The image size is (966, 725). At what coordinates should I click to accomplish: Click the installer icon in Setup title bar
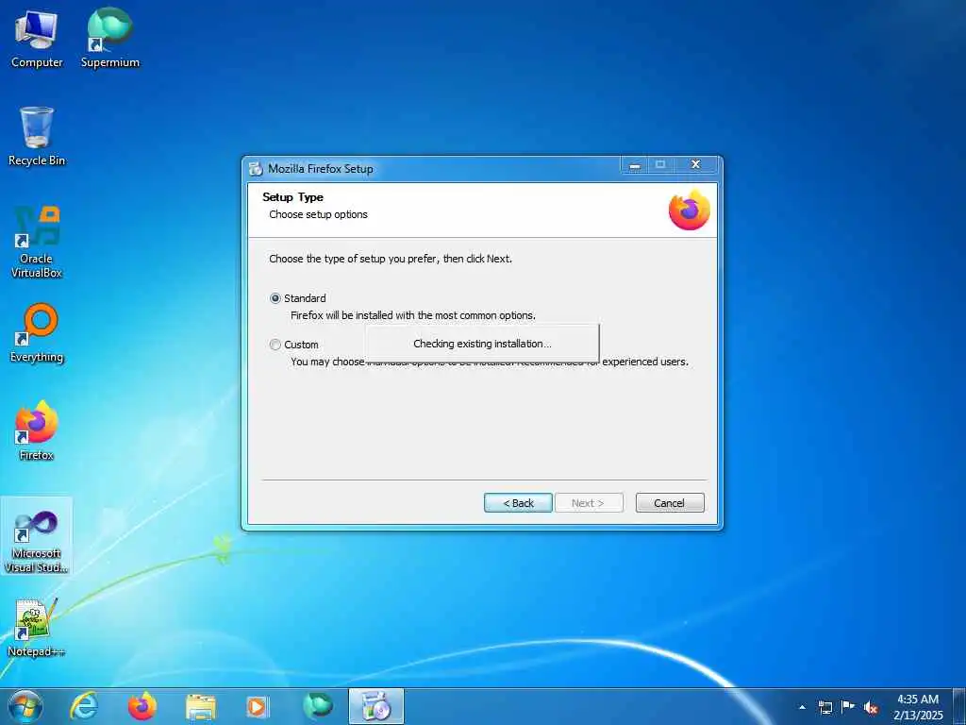(x=256, y=168)
